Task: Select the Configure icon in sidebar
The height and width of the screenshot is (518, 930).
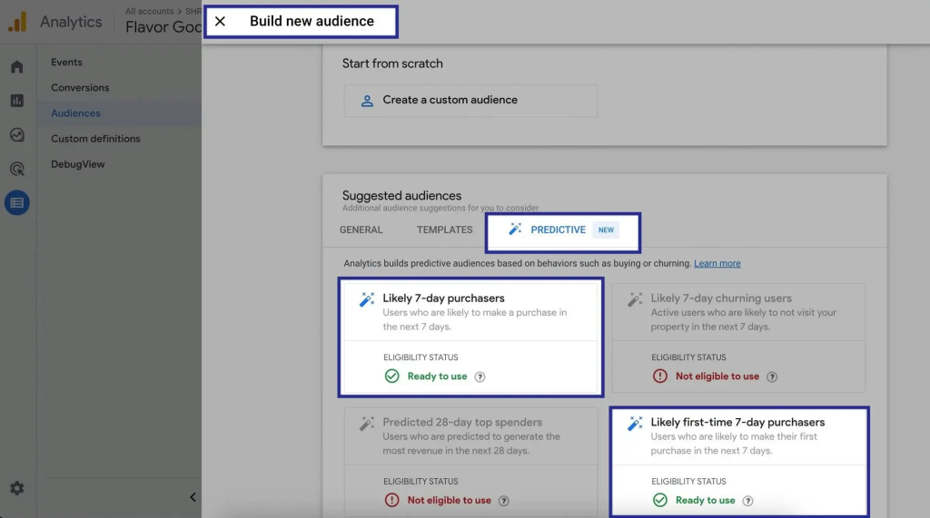Action: [16, 202]
